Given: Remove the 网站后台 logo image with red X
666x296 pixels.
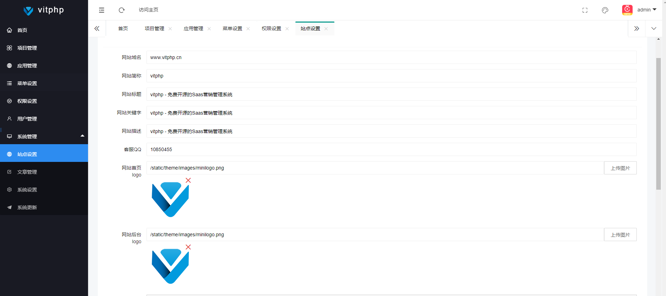Looking at the screenshot, I should click(x=188, y=247).
